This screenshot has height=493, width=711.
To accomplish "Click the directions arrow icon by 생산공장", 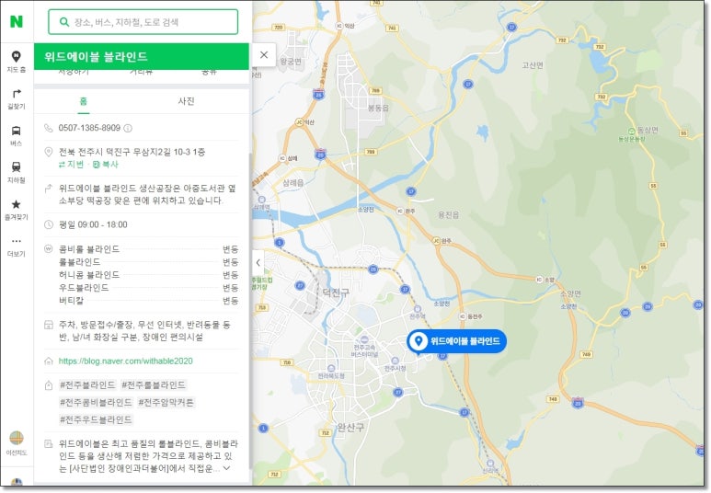I will click(49, 189).
